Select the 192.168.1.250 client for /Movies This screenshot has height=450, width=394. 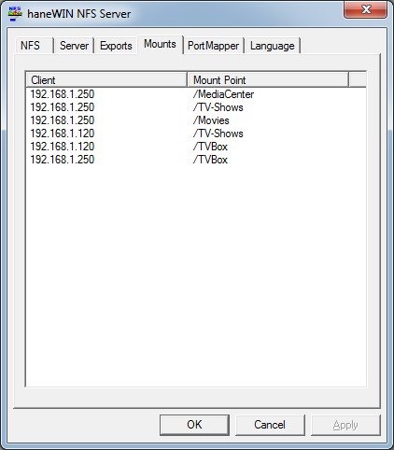[x=63, y=120]
